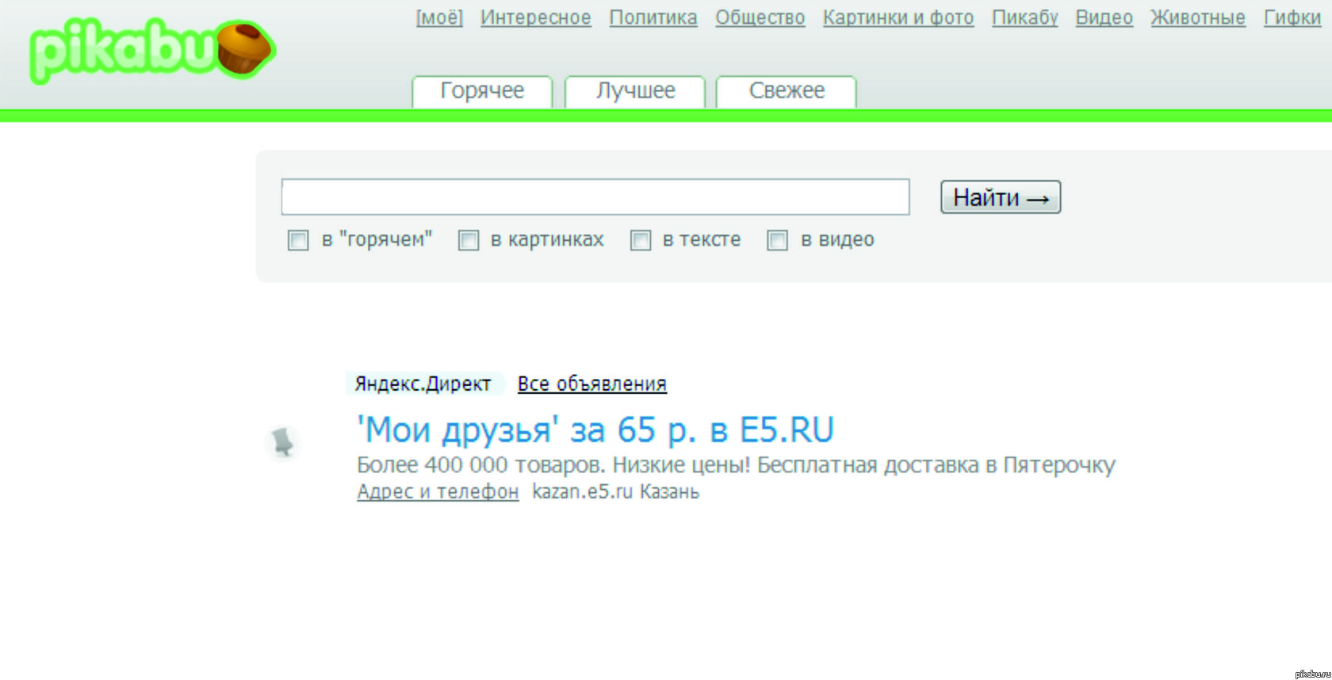Screen dimensions: 1332x680
Task: Click the pikabu cupcake logo
Action: click(152, 50)
